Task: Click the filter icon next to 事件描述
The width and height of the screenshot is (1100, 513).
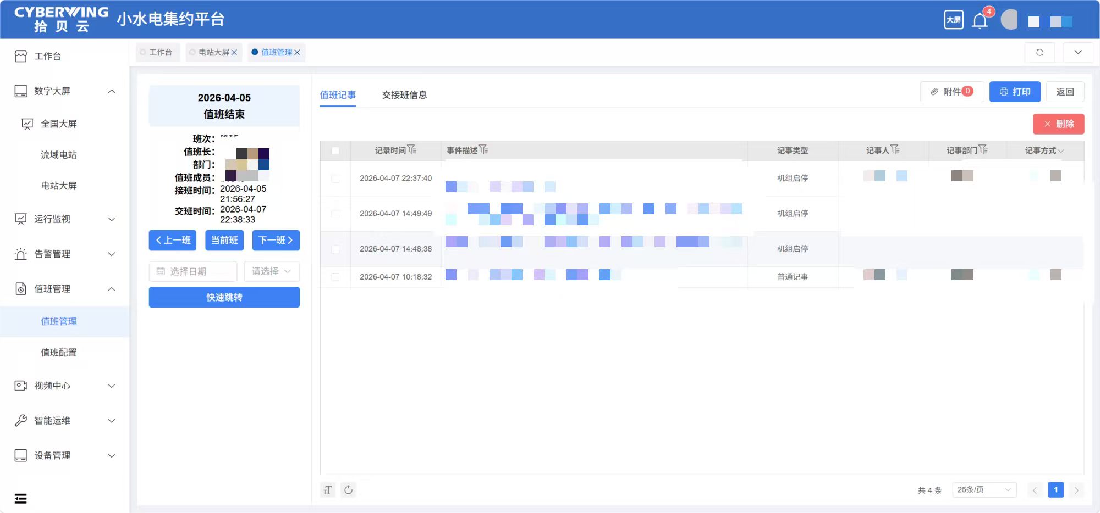Action: [483, 149]
